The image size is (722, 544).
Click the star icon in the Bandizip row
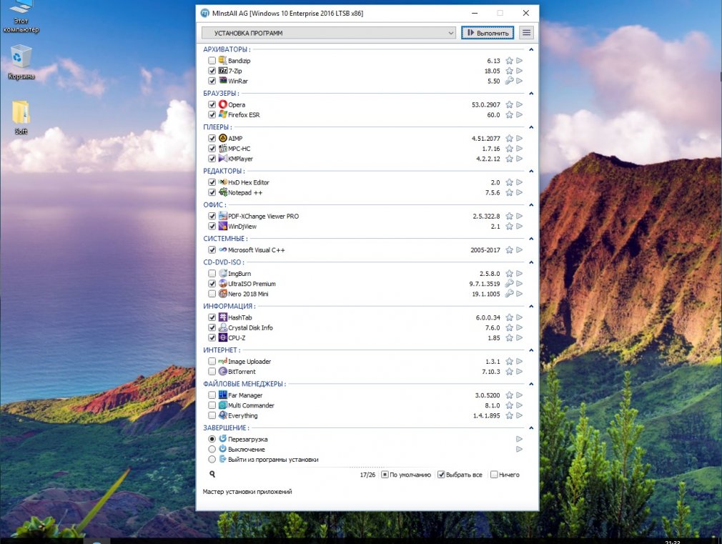pos(509,61)
